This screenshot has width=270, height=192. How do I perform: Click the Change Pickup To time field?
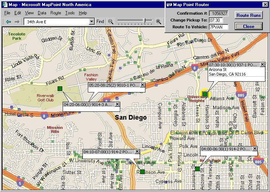click(216, 20)
